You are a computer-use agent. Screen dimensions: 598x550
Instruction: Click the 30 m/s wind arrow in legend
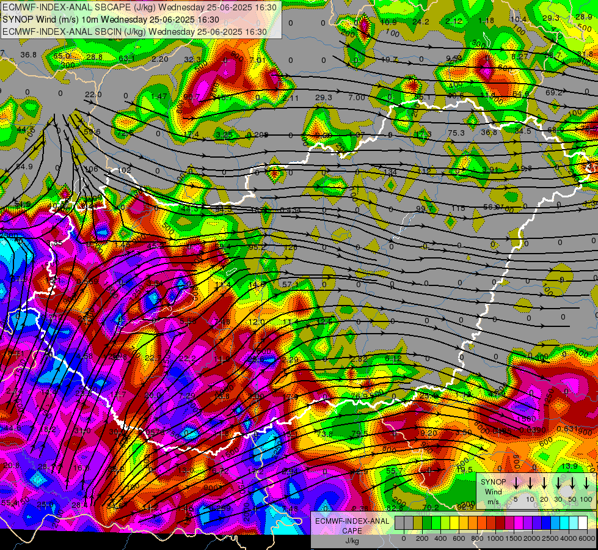[558, 483]
